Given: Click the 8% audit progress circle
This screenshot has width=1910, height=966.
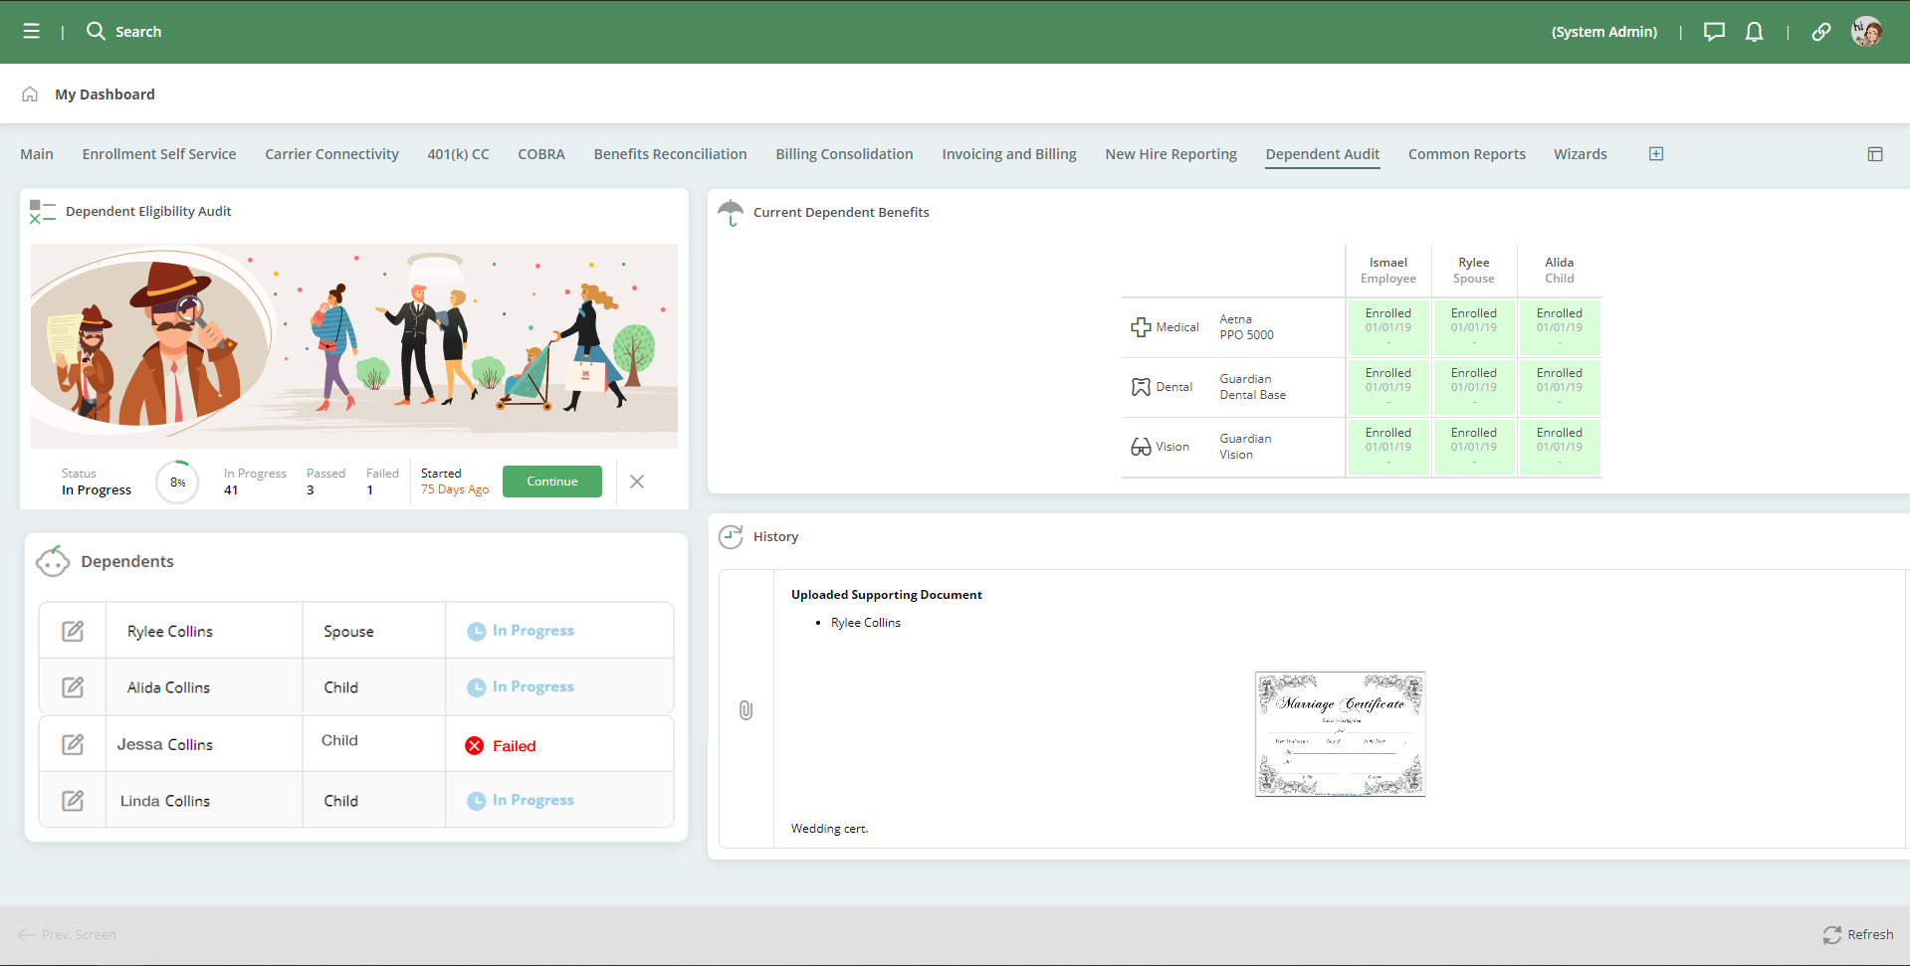Looking at the screenshot, I should click(x=177, y=483).
